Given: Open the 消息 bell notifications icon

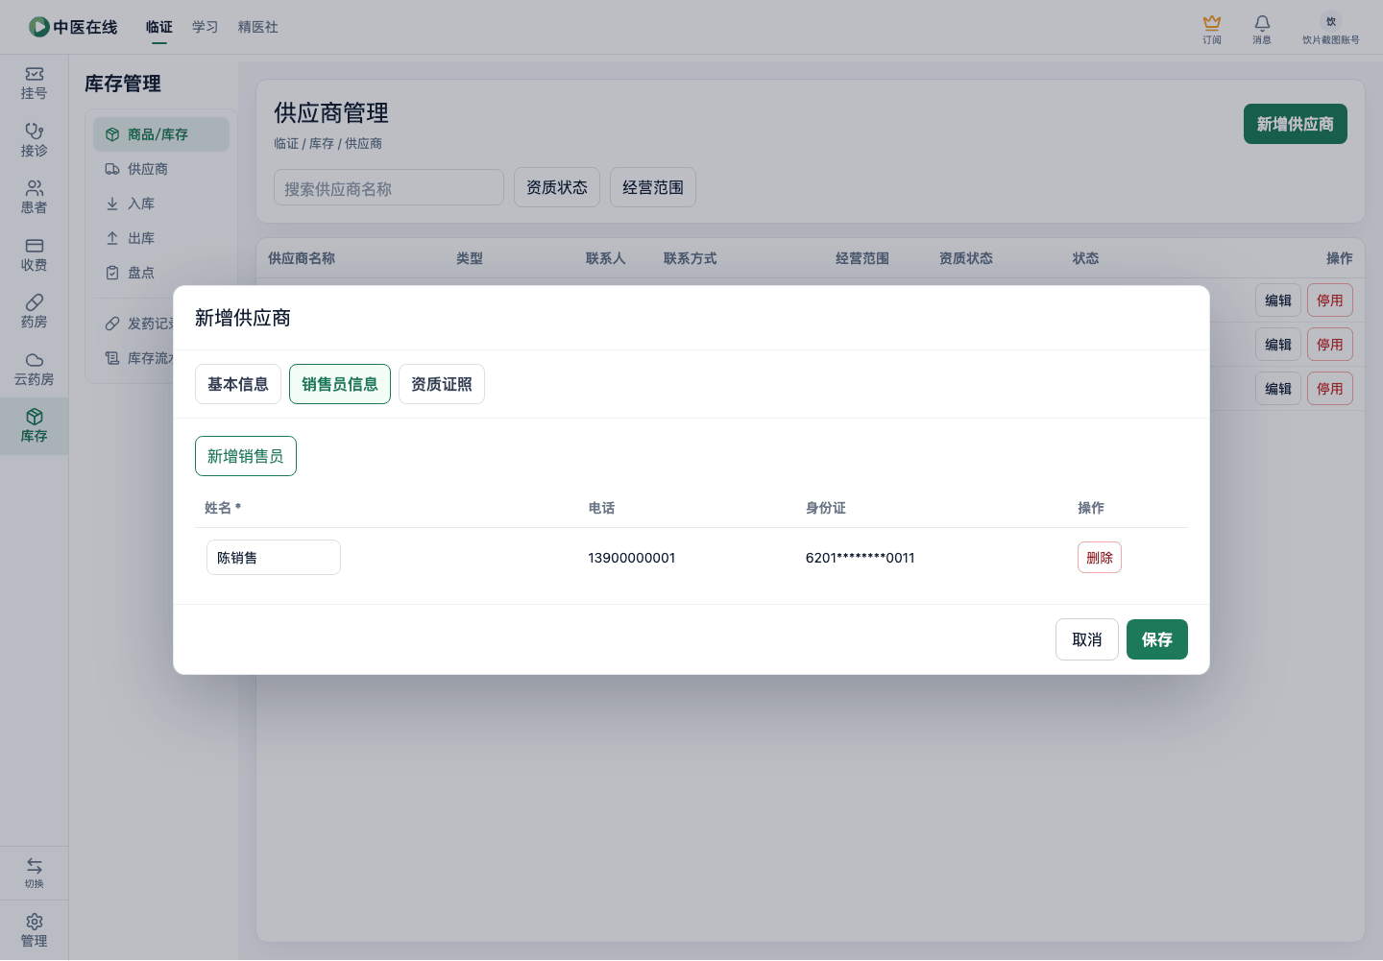Looking at the screenshot, I should [x=1262, y=22].
